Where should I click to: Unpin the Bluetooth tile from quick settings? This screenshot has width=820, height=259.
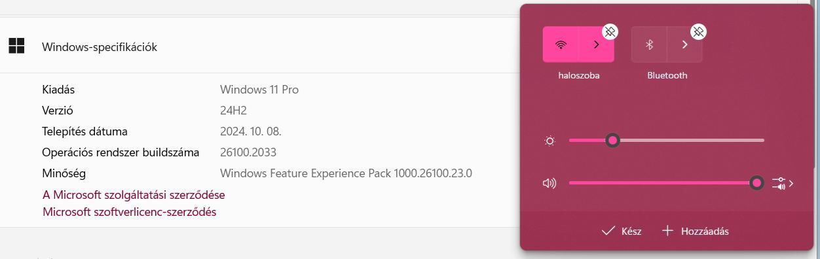point(699,31)
